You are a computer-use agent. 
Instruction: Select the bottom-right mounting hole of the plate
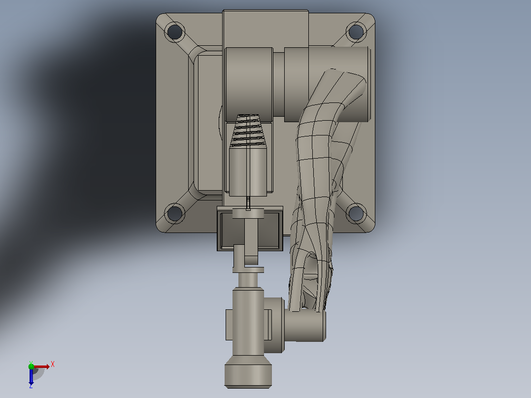356,213
